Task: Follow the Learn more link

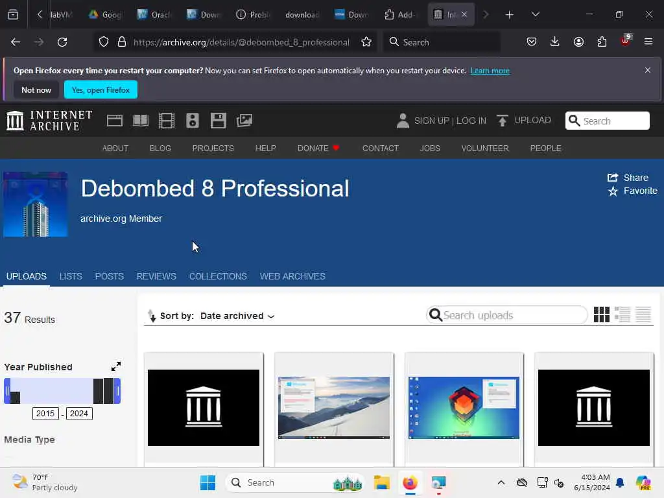Action: 490,71
